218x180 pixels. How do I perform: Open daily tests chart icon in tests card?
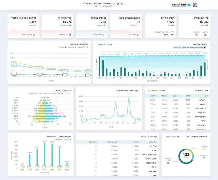pyautogui.click(x=34, y=35)
